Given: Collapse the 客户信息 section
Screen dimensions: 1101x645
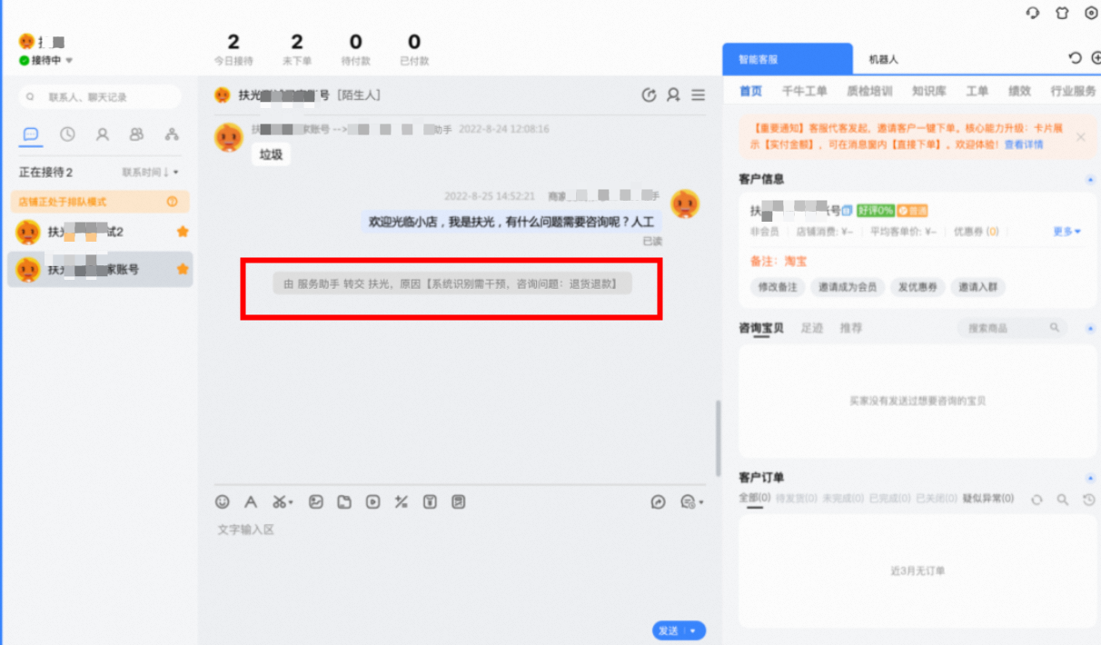Looking at the screenshot, I should pos(1090,180).
